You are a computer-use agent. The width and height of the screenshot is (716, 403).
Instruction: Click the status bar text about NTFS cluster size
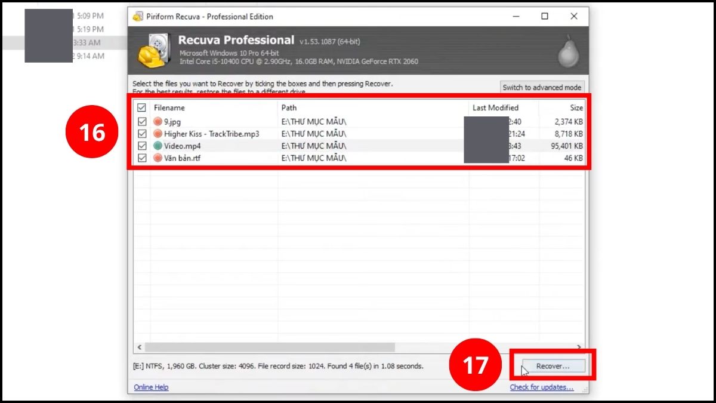[278, 366]
